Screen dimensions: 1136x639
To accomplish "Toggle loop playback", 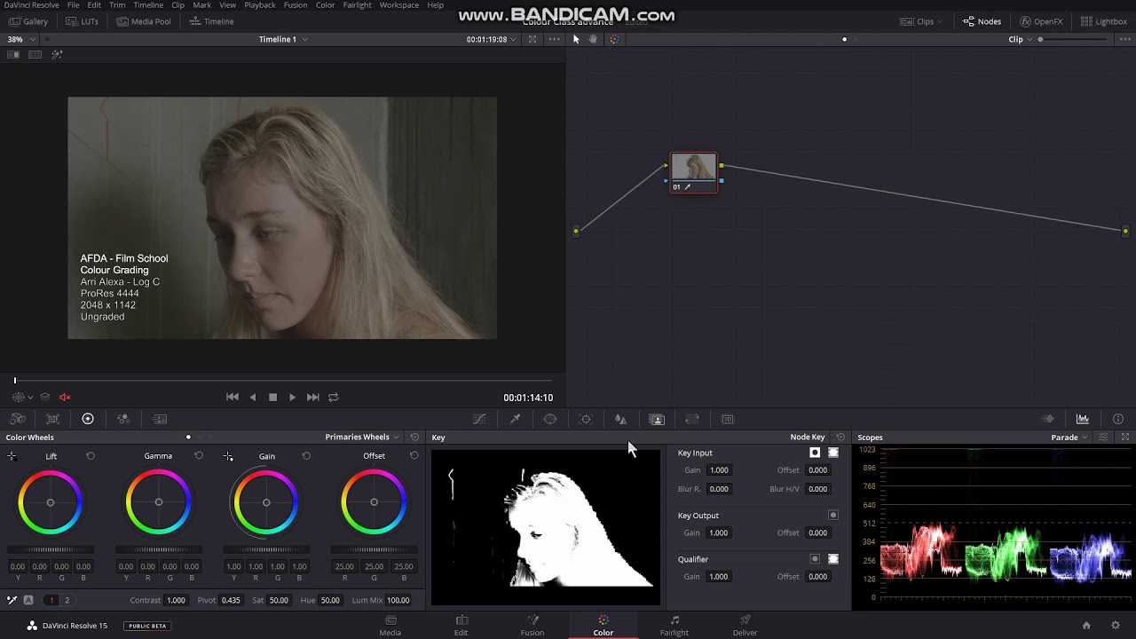I will 334,397.
